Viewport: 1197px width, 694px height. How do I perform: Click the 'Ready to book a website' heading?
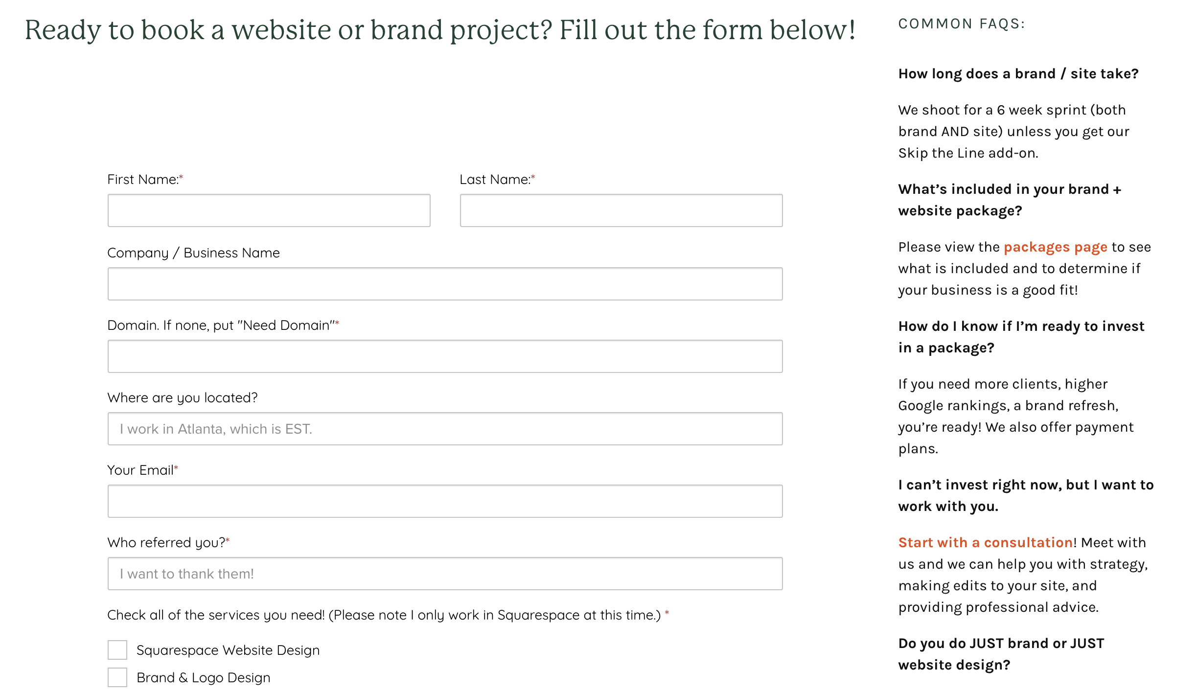coord(439,29)
